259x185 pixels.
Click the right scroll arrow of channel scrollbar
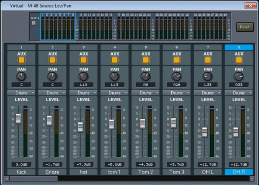pyautogui.click(x=252, y=179)
